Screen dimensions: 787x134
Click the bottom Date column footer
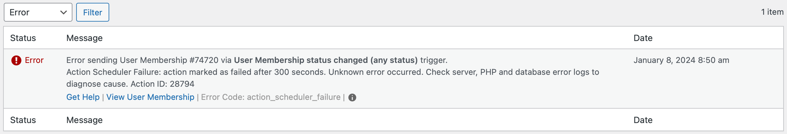643,120
